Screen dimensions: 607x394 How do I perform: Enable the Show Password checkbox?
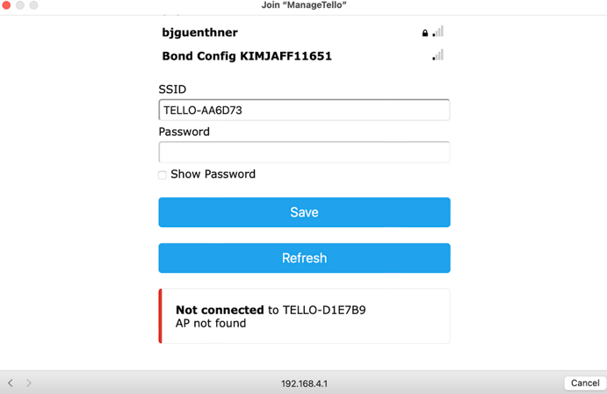click(163, 175)
